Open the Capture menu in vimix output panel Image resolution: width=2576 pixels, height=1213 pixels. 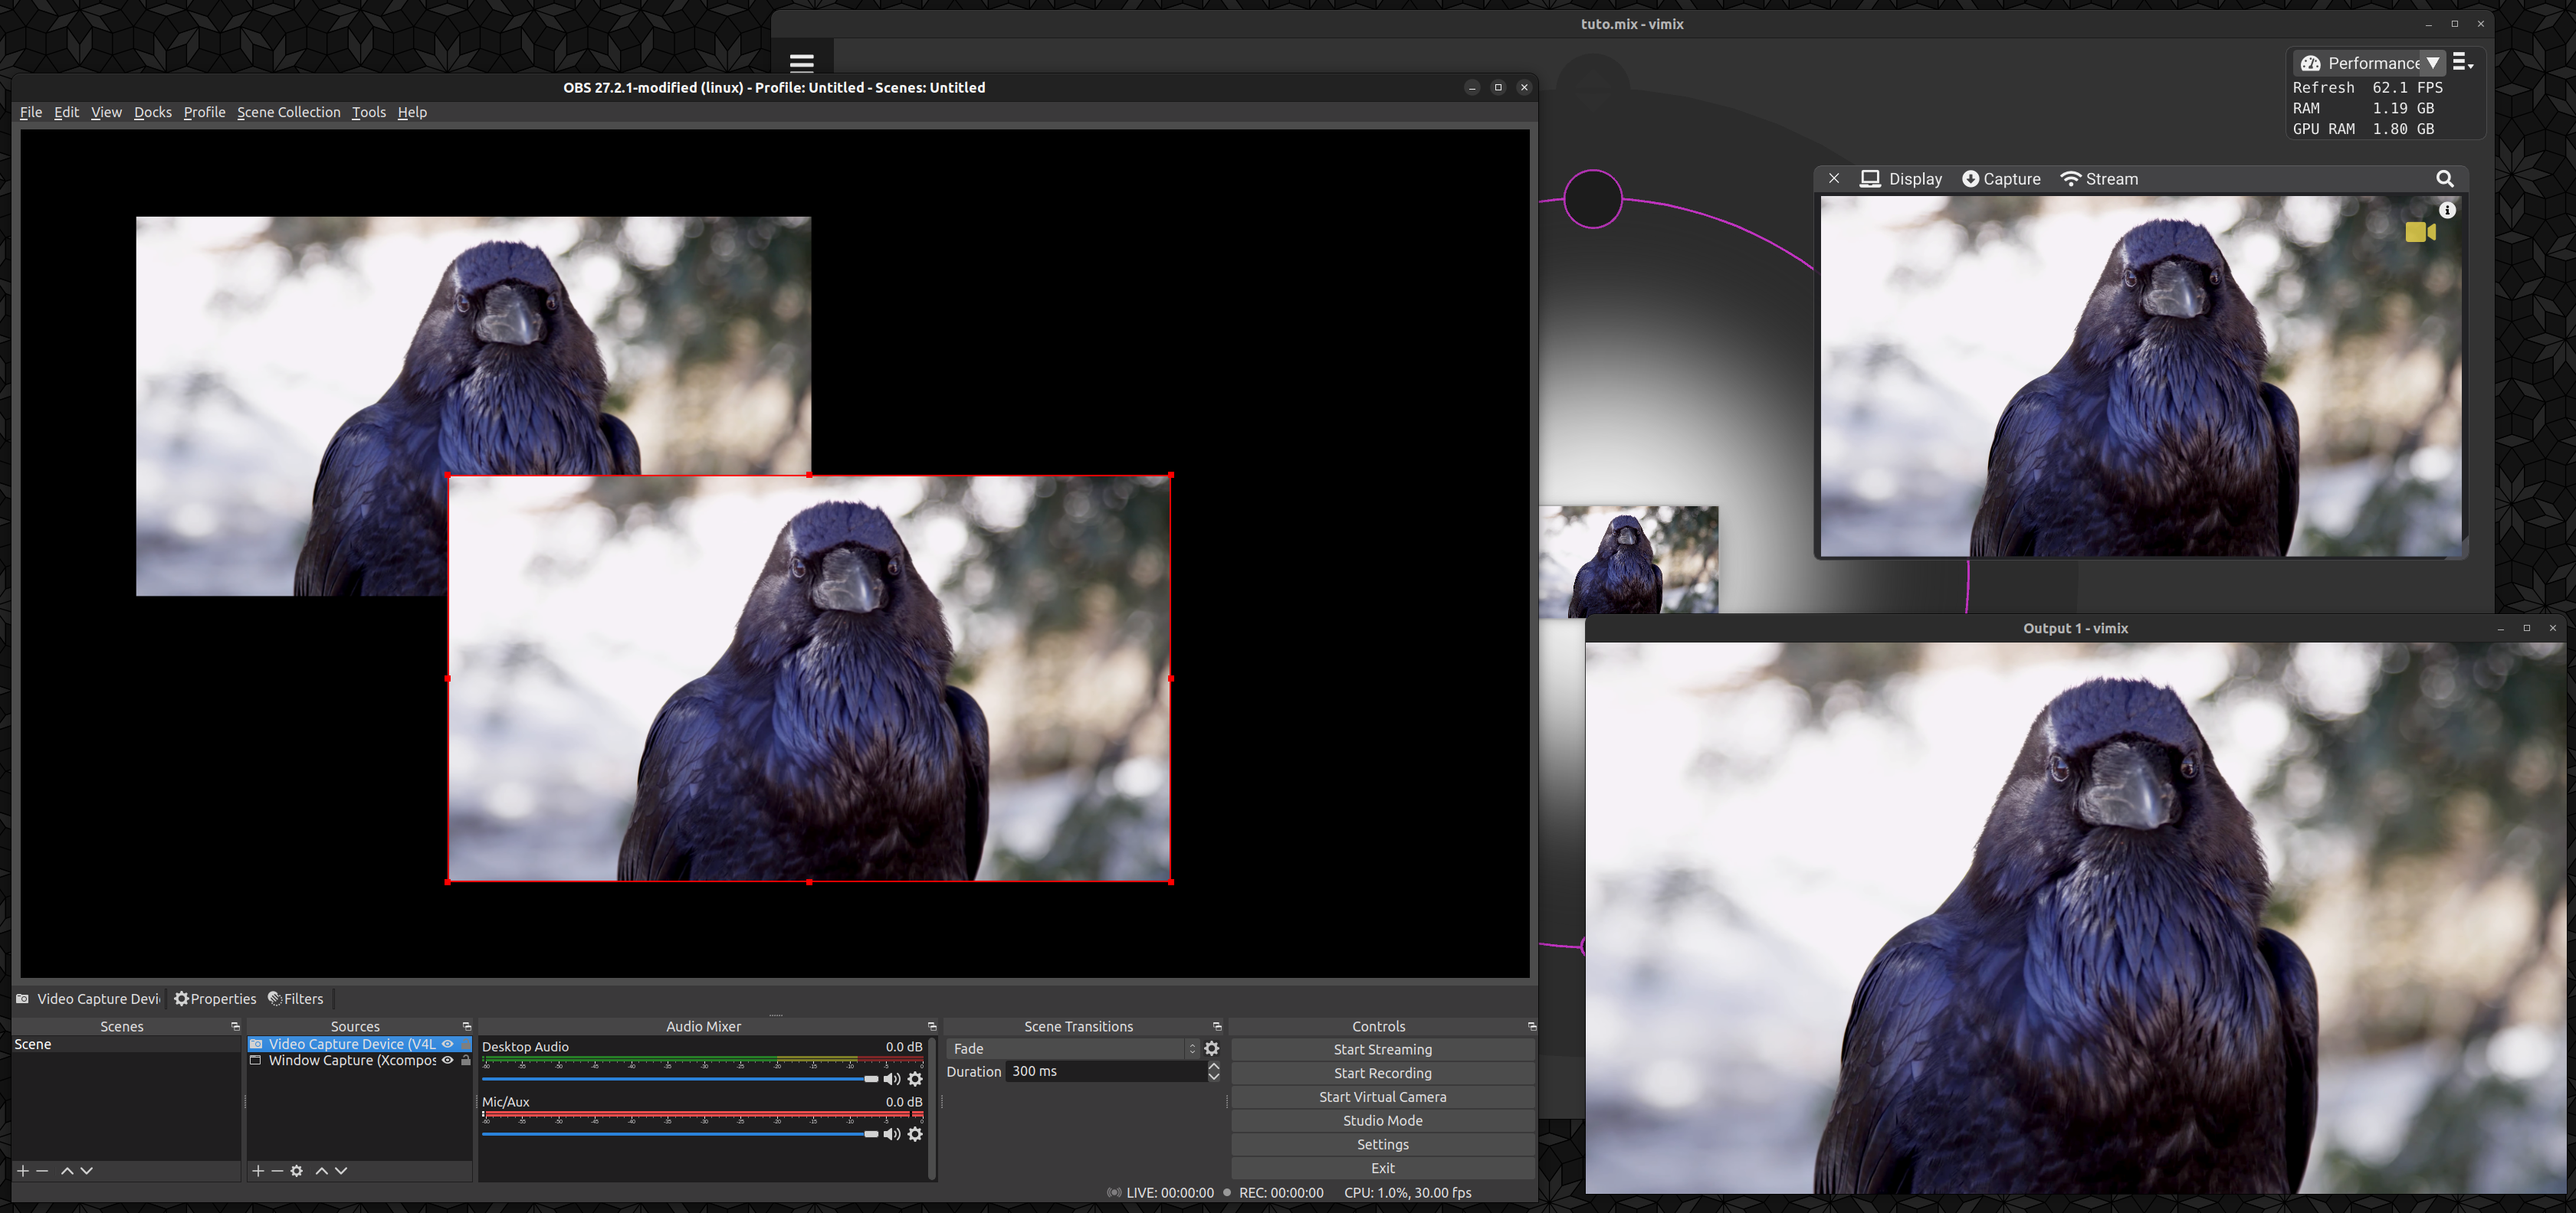[2001, 179]
